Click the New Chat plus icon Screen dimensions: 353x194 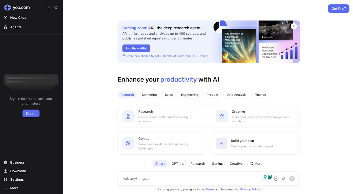pos(6,18)
